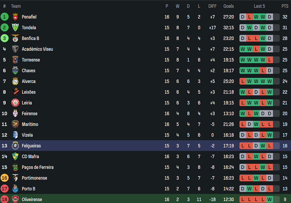Select the Oliveirense club logo

(15, 199)
